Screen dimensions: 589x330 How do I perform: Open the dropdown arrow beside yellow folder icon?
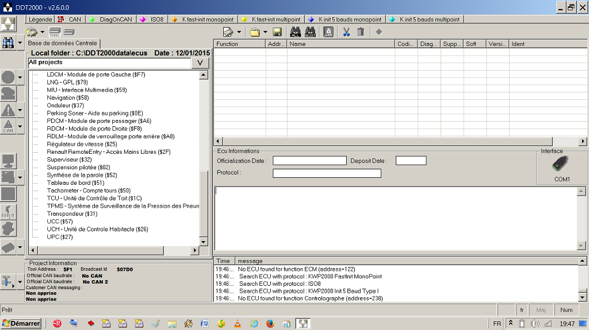pos(265,32)
